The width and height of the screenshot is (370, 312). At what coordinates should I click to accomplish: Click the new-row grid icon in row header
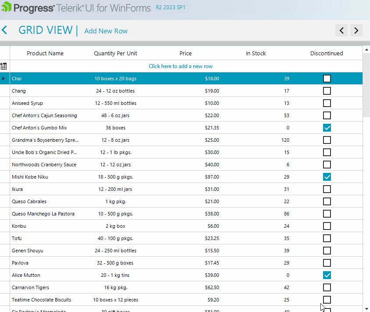point(4,66)
